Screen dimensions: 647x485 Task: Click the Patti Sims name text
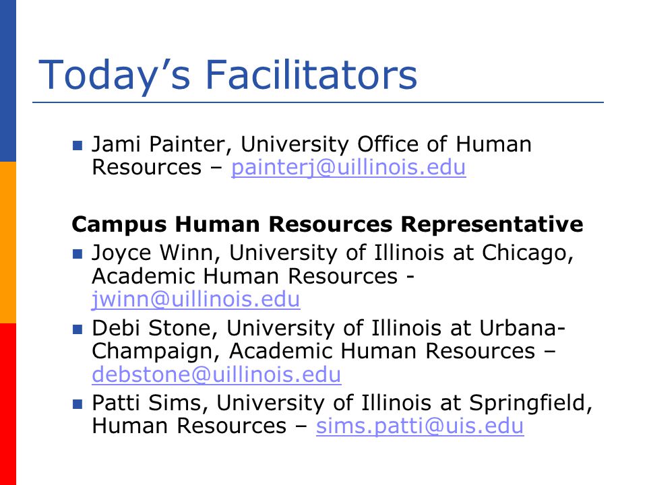pyautogui.click(x=146, y=403)
